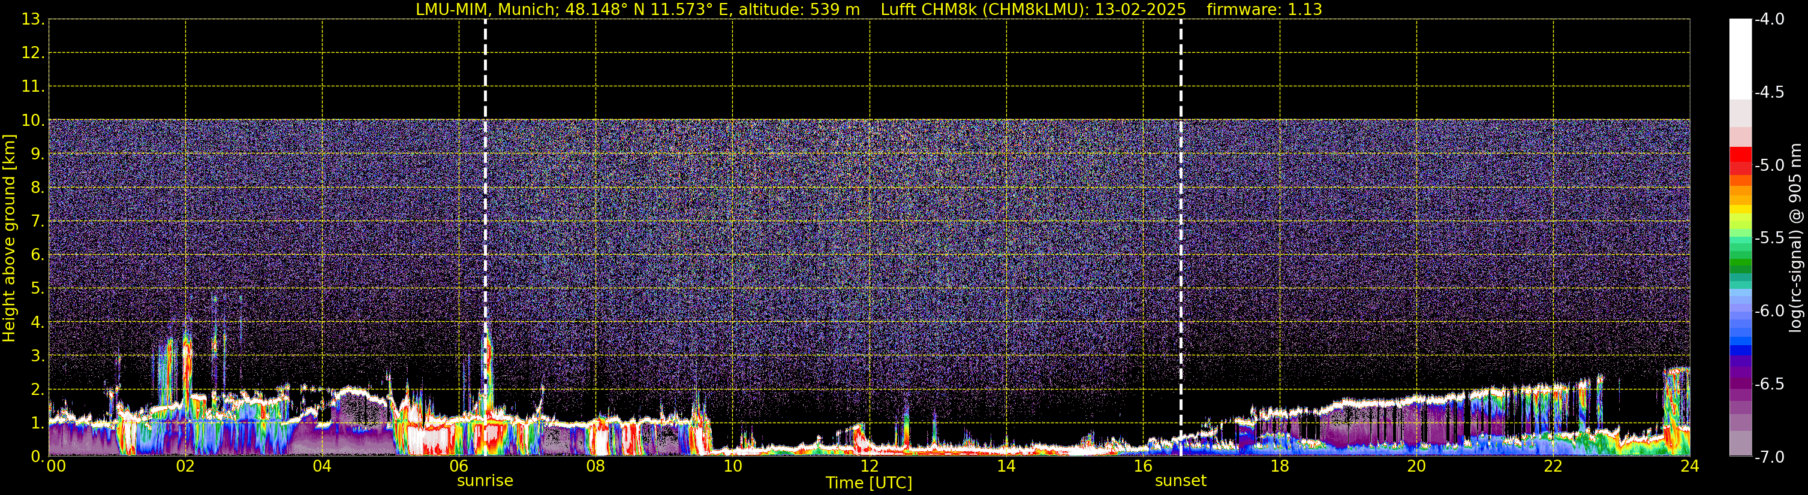Click the '12' time axis tick label
1808x495 pixels.
pyautogui.click(x=870, y=466)
